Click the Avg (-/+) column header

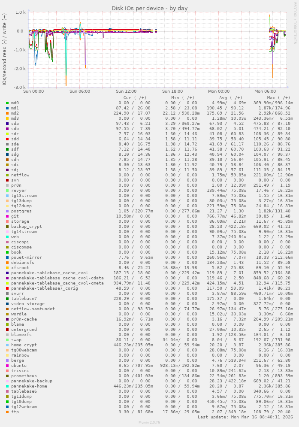[231, 98]
